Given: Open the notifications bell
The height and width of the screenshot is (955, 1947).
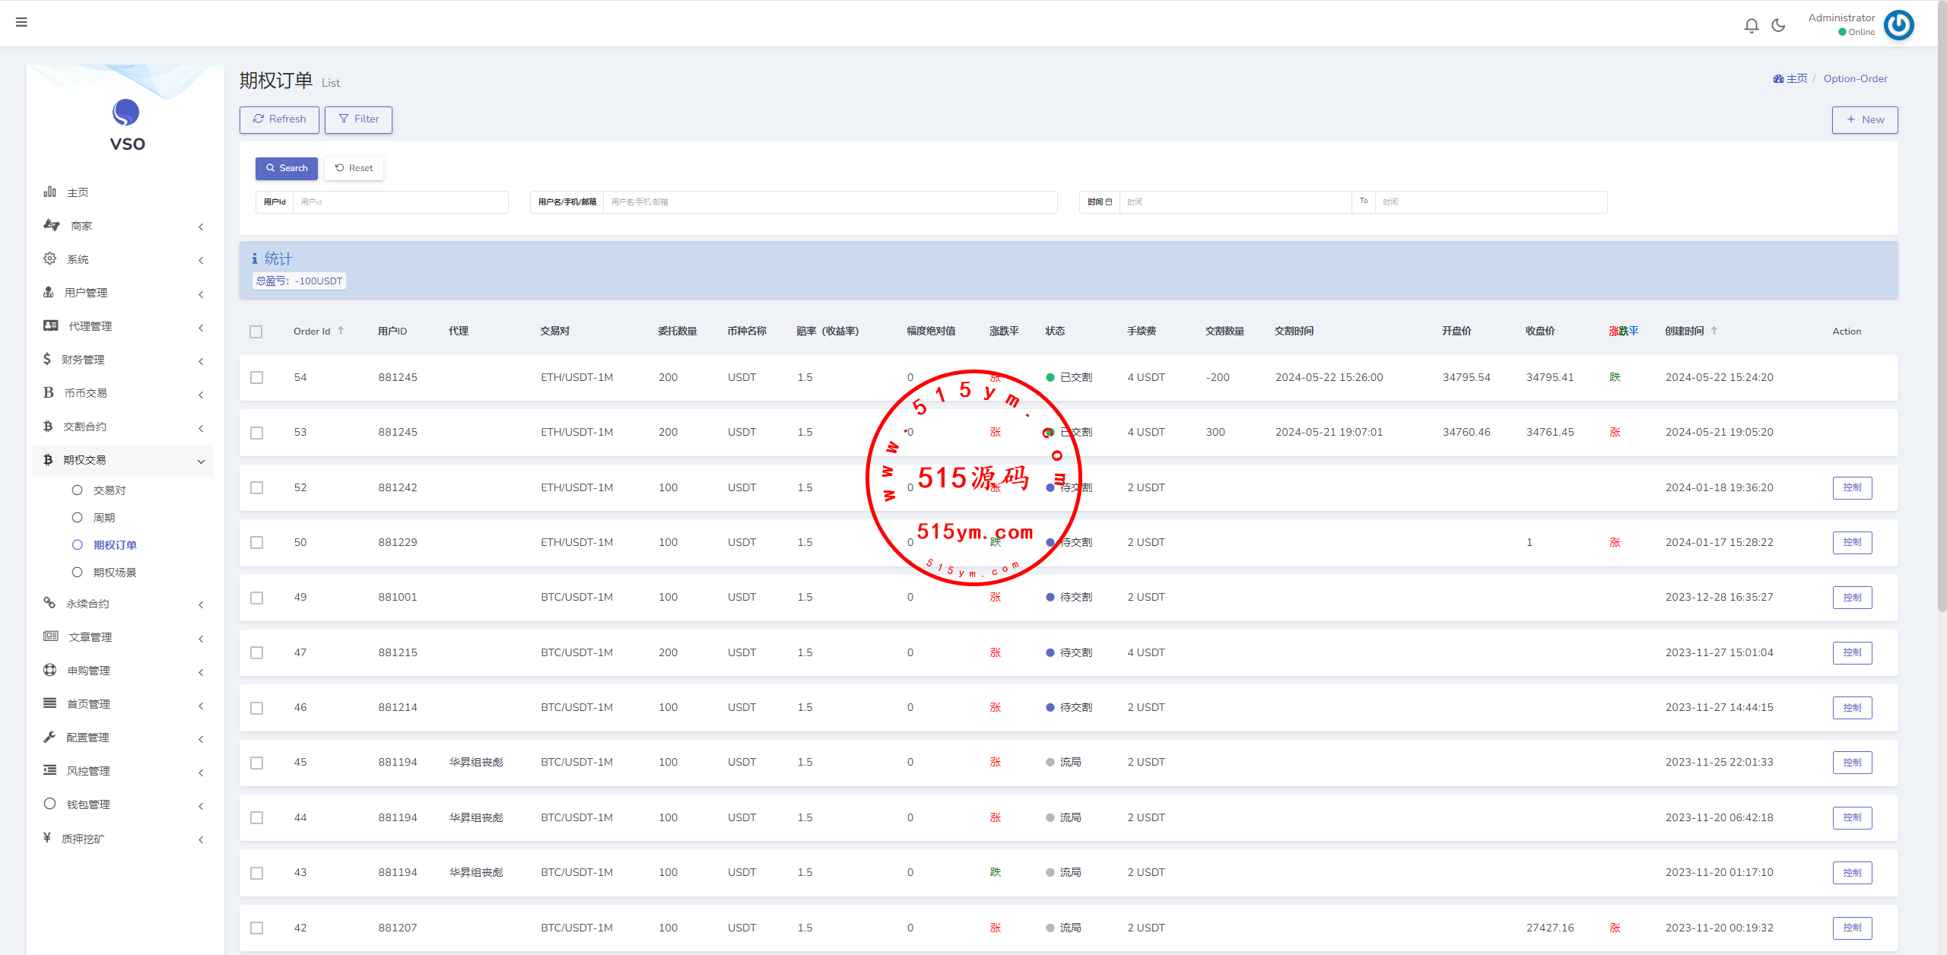Looking at the screenshot, I should (1752, 26).
